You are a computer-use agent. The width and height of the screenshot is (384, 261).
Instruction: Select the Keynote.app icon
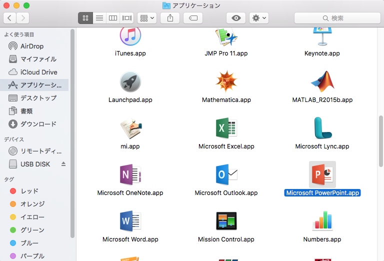[322, 36]
